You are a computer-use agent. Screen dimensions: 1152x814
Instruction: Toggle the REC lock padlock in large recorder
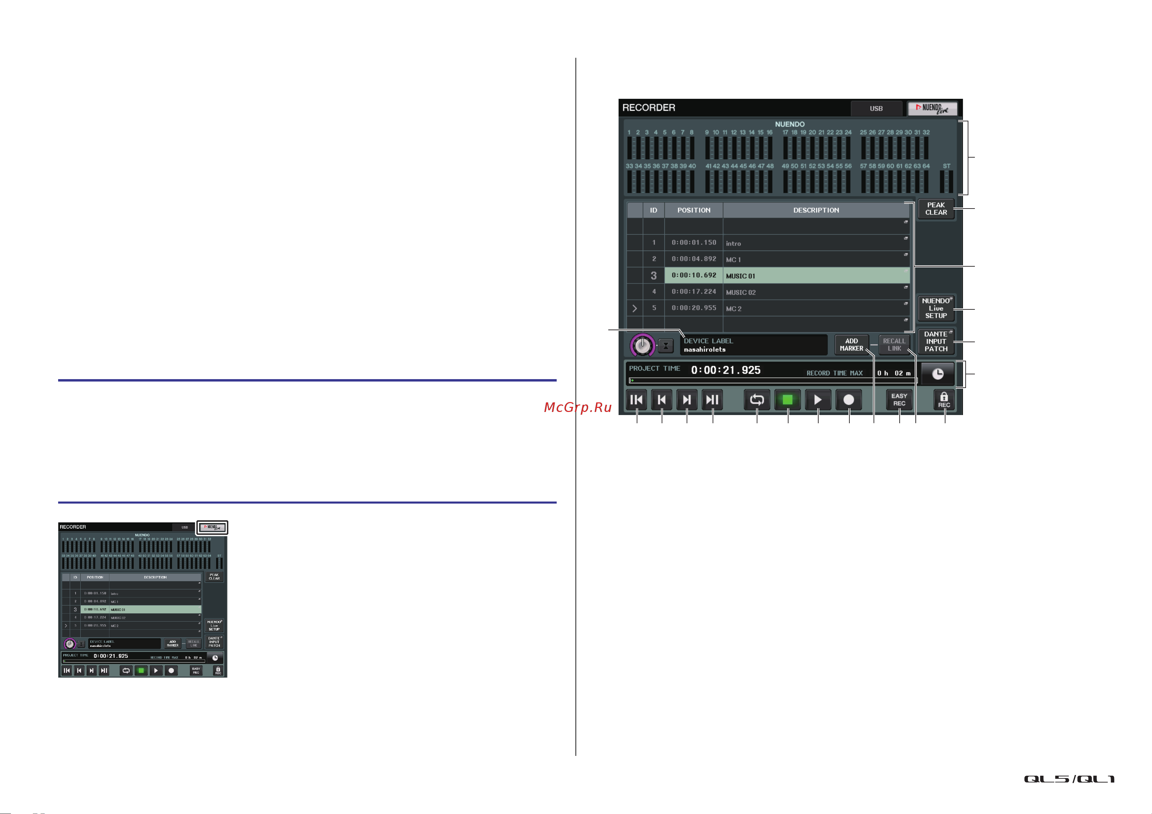point(944,400)
